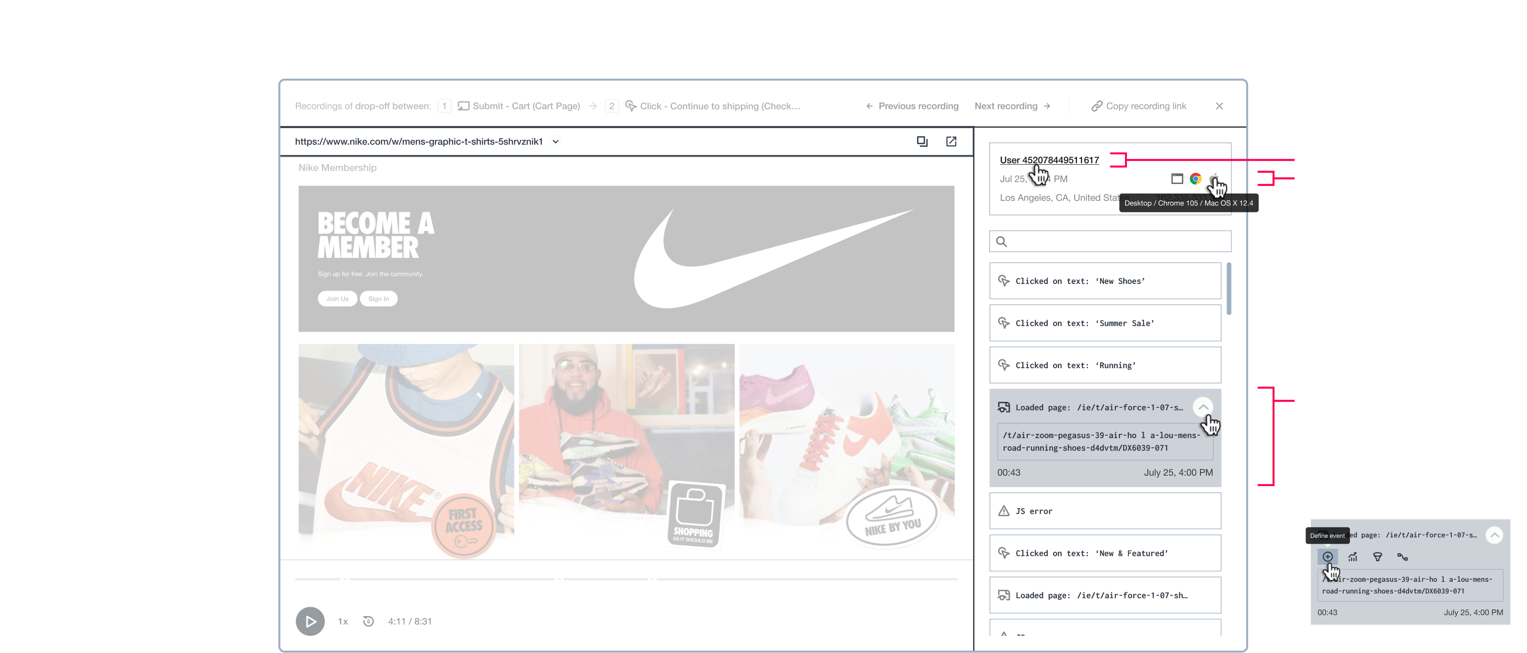Collapse the Loaded page event in the enlarged inset
Screen dimensions: 1527x653
tap(1494, 535)
